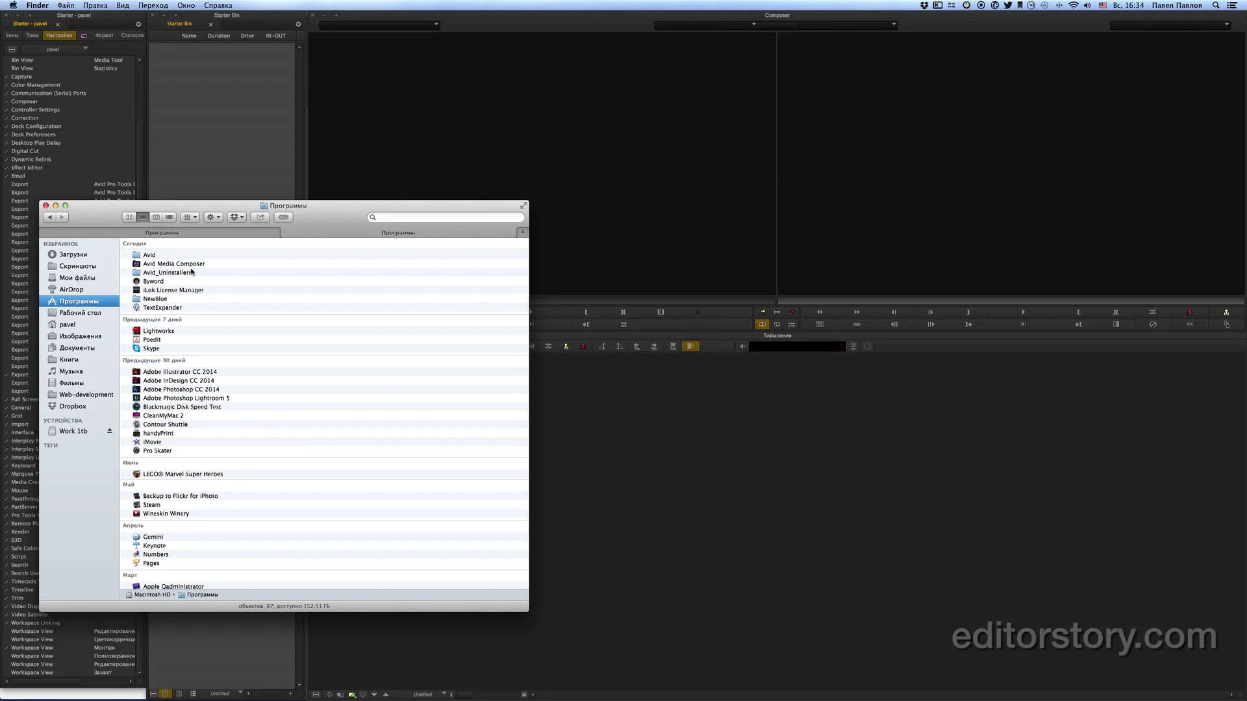The width and height of the screenshot is (1247, 701).
Task: Toggle the yellow source/record mode button
Action: point(762,325)
